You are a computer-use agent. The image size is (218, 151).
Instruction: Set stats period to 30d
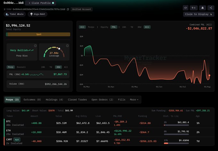[58, 67]
